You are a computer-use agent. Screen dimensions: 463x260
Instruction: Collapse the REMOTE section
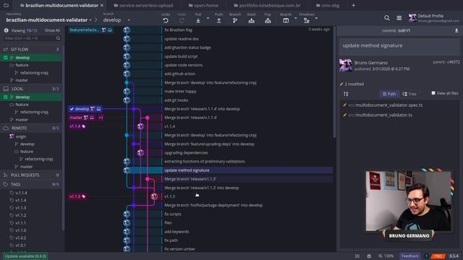pyautogui.click(x=31, y=129)
